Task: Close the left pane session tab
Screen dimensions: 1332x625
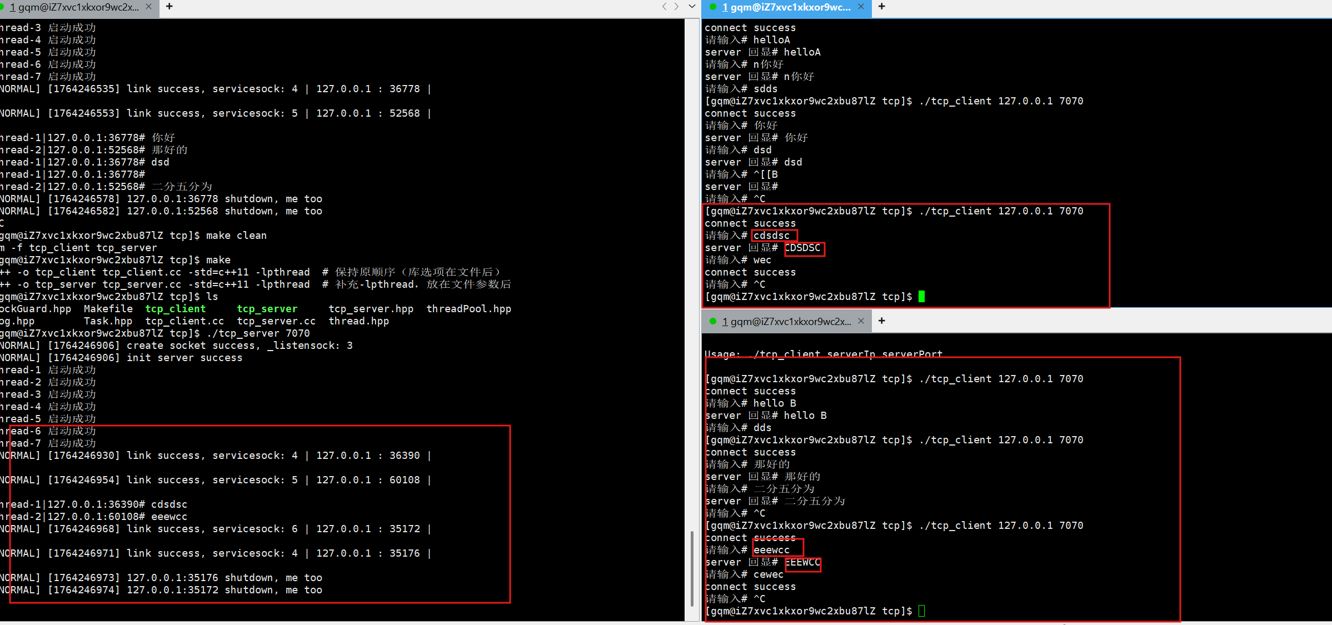Action: 148,7
